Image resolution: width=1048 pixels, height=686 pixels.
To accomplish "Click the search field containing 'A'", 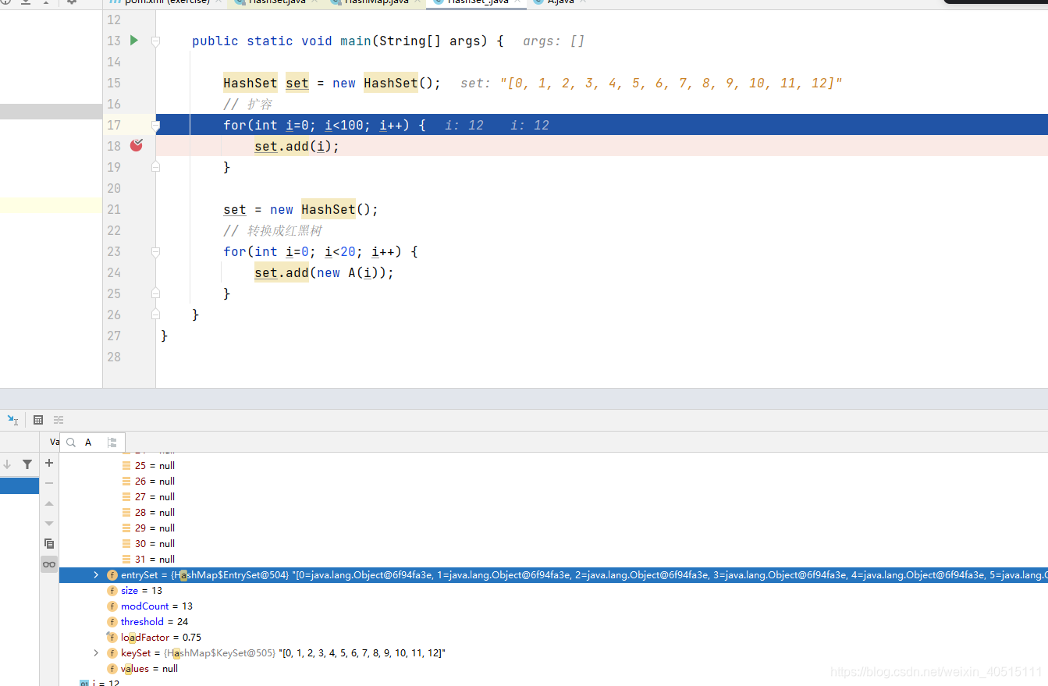I will tap(91, 443).
